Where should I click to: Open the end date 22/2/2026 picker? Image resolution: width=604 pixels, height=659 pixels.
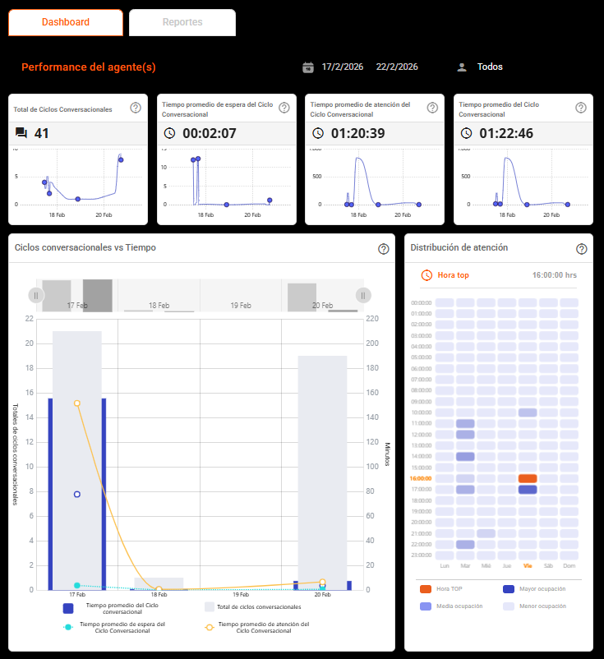pos(397,67)
